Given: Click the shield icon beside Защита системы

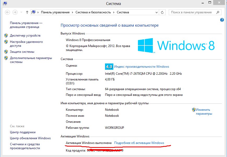Looking at the screenshot, I should tap(6, 52).
